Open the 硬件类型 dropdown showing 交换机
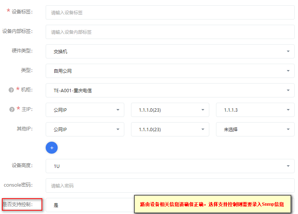This screenshot has width=298, height=214. [x=170, y=51]
